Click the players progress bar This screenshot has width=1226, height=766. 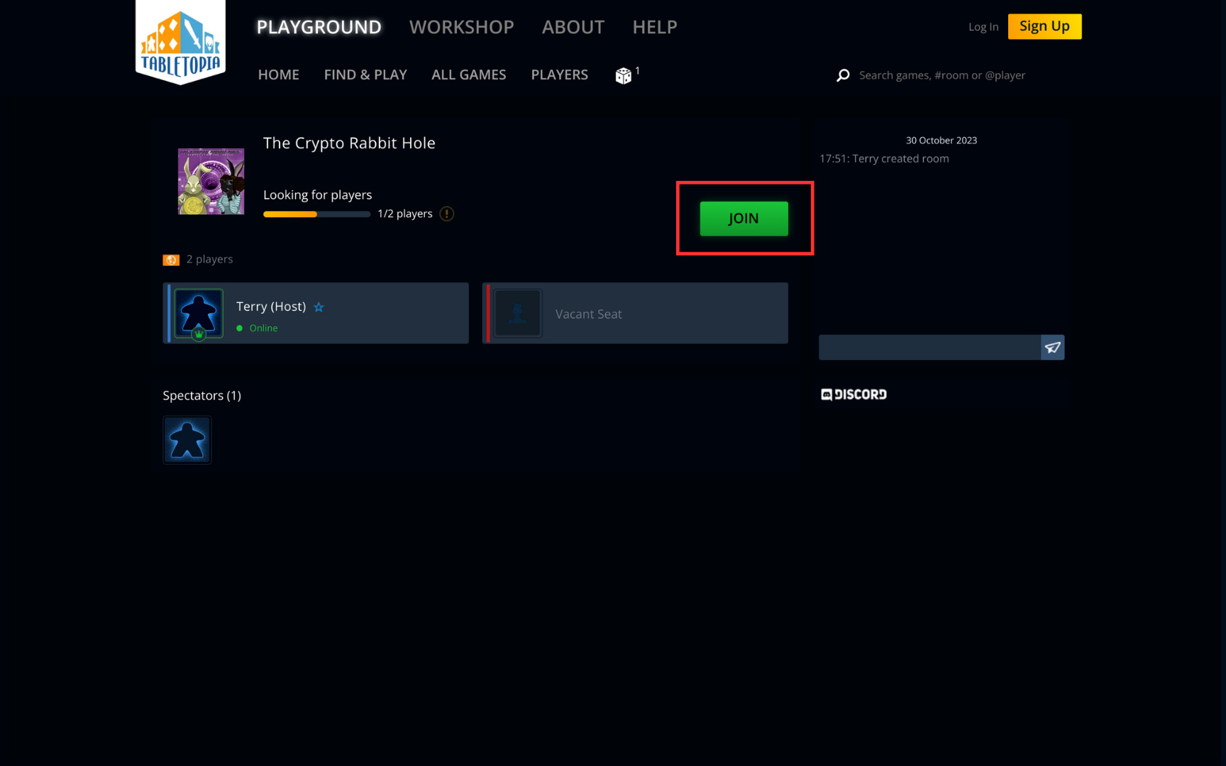coord(316,213)
